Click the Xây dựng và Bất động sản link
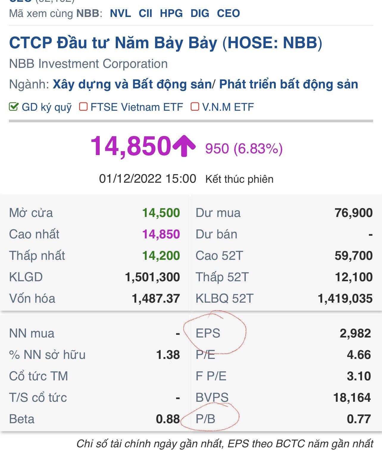 click(132, 85)
